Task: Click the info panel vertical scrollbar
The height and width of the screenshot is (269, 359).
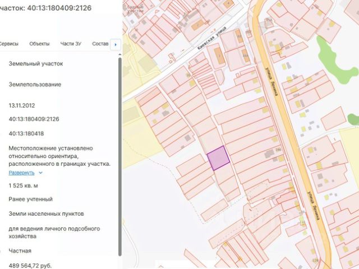Action: pos(119,157)
